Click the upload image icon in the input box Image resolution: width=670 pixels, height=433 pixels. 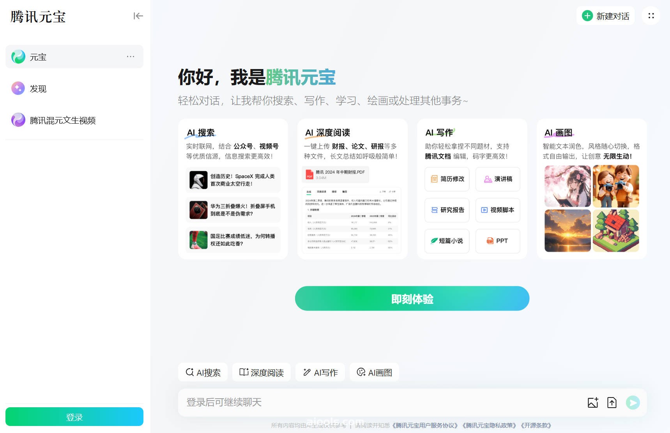[593, 403]
